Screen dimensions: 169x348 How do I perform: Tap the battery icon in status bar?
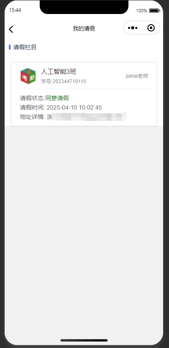click(154, 11)
